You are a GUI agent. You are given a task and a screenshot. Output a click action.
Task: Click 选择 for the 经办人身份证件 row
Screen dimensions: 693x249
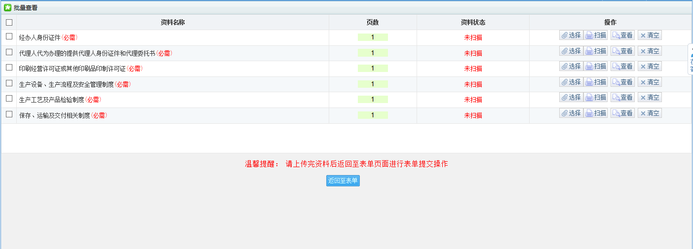571,36
